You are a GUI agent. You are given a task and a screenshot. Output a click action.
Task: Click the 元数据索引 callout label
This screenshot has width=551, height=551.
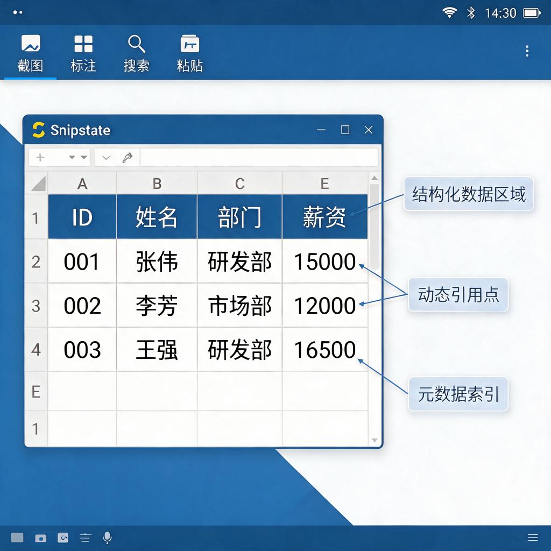pyautogui.click(x=458, y=394)
